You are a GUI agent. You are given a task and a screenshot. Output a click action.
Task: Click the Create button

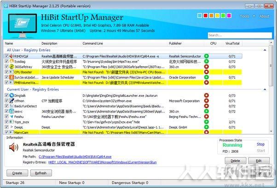click(x=17, y=173)
